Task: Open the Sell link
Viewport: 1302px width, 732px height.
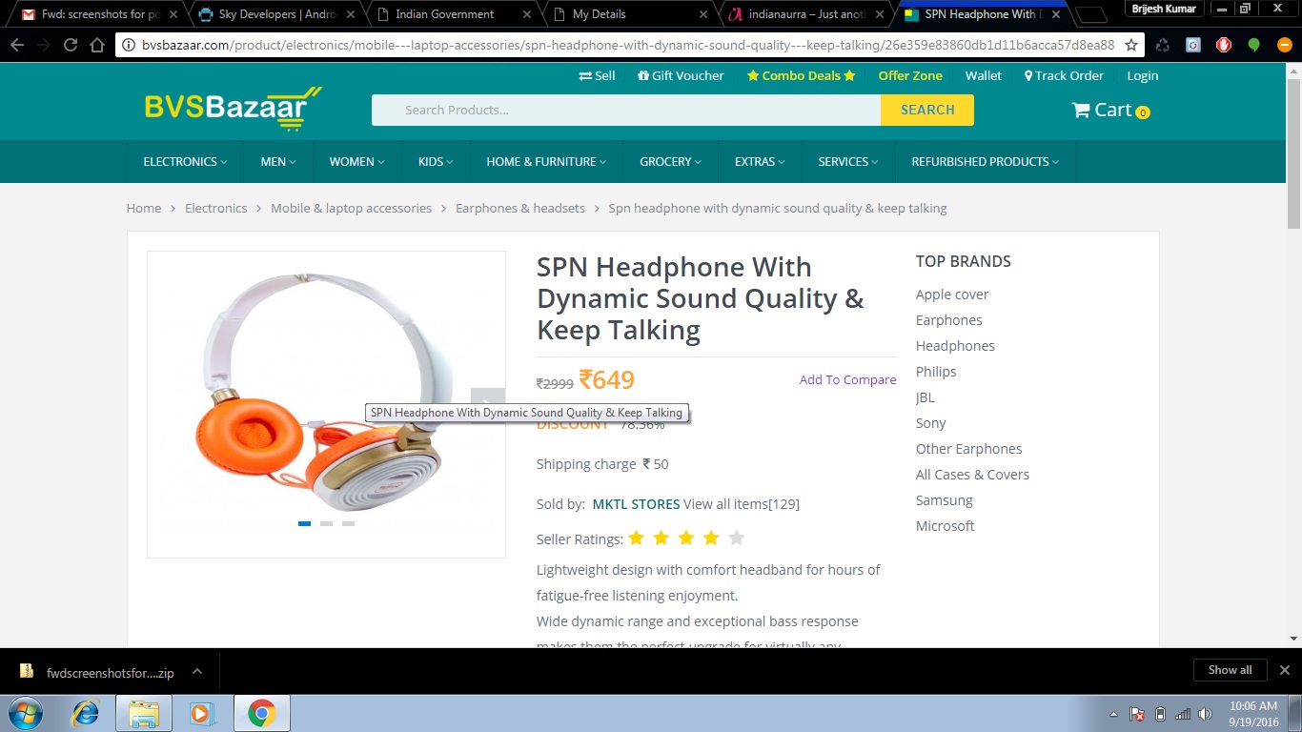Action: pyautogui.click(x=597, y=75)
